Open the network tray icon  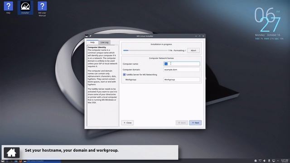260,161
